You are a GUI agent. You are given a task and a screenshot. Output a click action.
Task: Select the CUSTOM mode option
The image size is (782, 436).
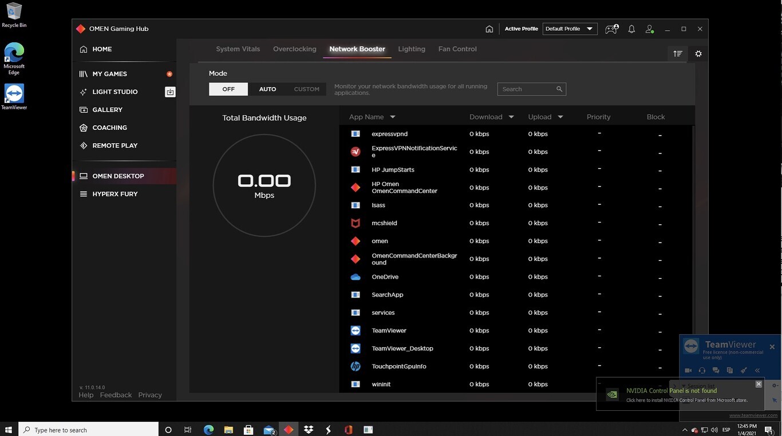pyautogui.click(x=306, y=89)
